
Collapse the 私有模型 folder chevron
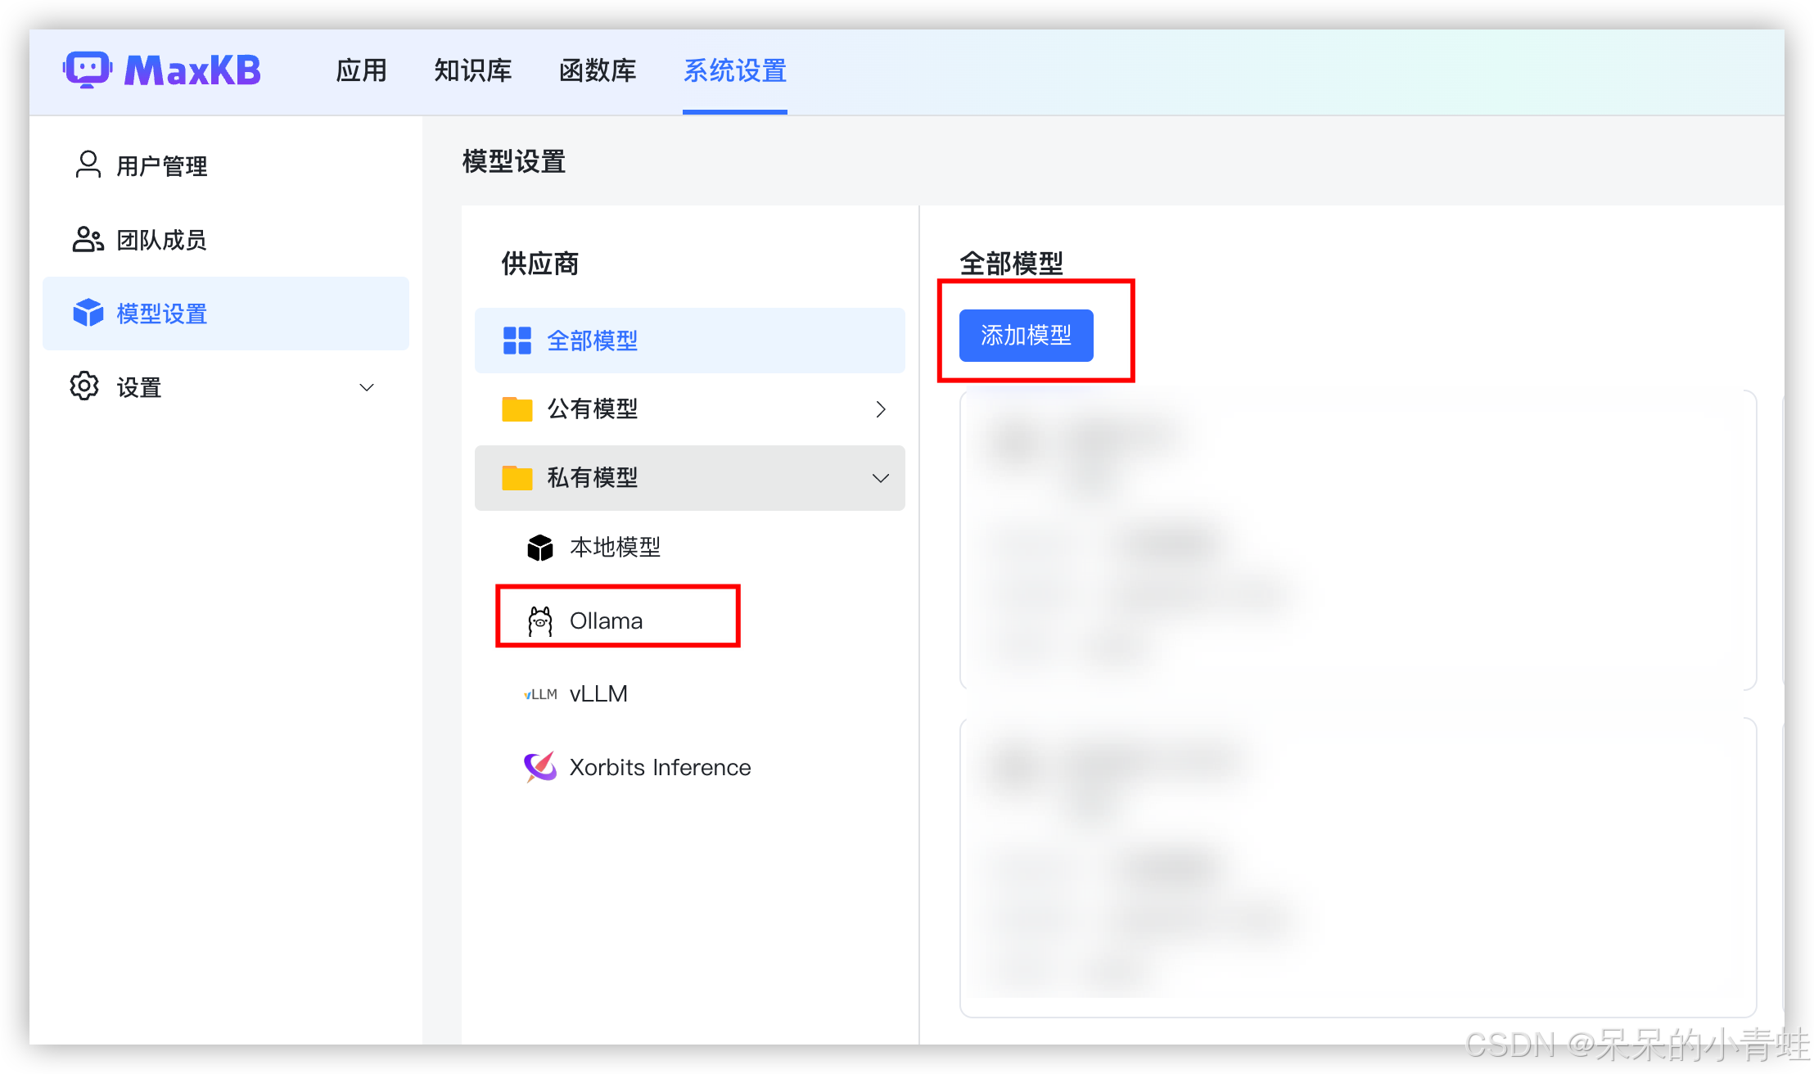click(x=881, y=478)
